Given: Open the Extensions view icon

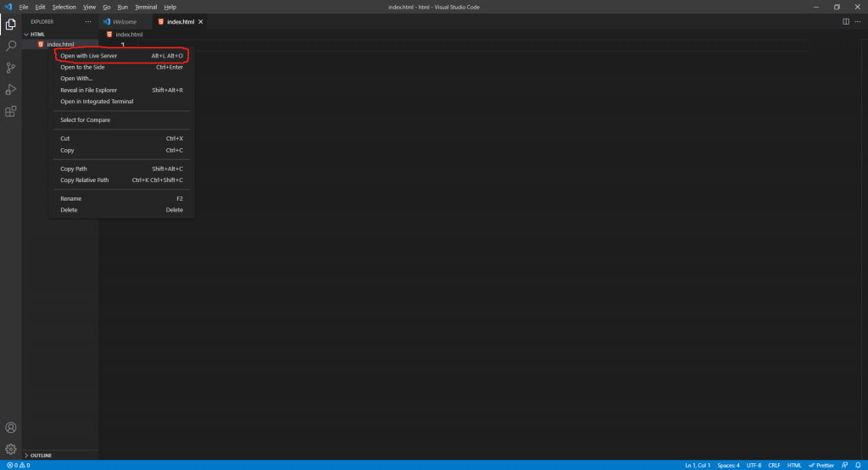Looking at the screenshot, I should (x=10, y=112).
